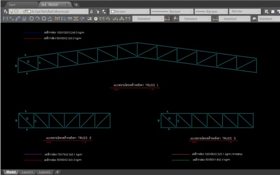Viewport: 280px width, 175px height.
Task: Click the Dimension Update icon
Action: (x=128, y=19)
